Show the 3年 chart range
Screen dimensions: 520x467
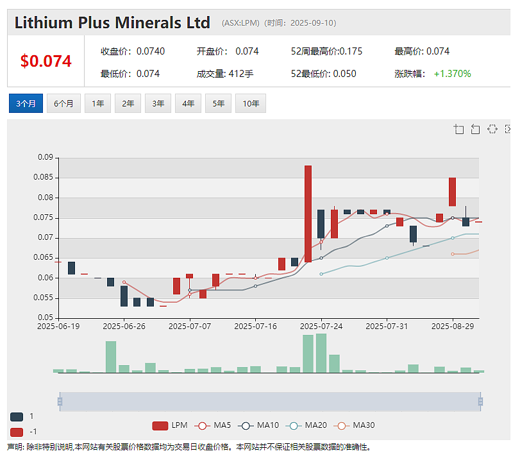pyautogui.click(x=158, y=103)
